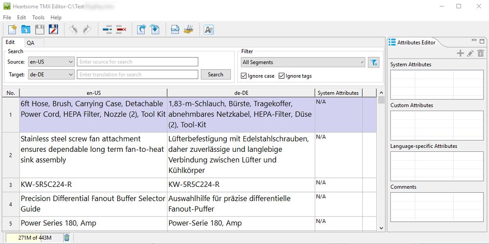
Task: Click Save As floppy with pencil icon
Action: point(53,30)
